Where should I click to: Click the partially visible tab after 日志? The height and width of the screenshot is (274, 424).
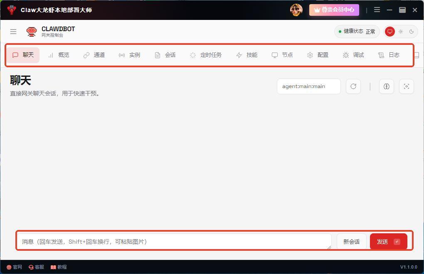pos(417,55)
